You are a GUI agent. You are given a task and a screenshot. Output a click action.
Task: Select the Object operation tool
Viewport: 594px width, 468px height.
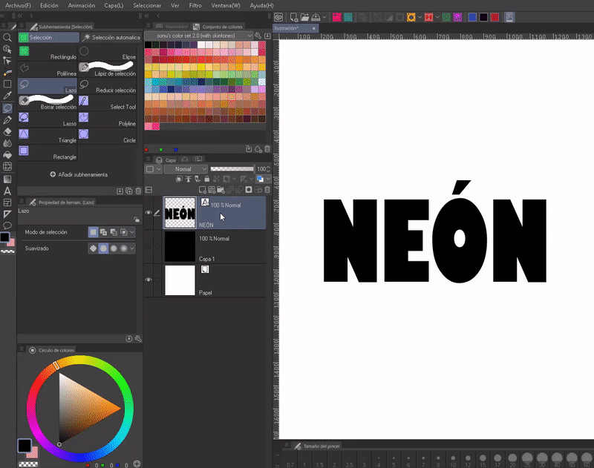(x=7, y=49)
